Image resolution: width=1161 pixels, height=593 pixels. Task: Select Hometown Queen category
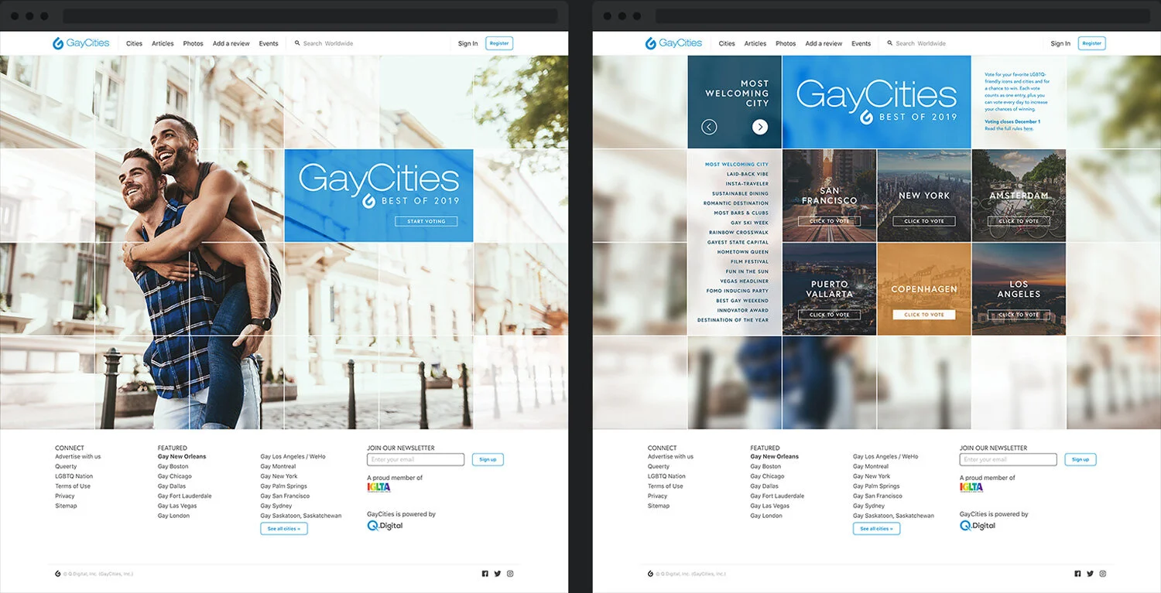(x=743, y=252)
